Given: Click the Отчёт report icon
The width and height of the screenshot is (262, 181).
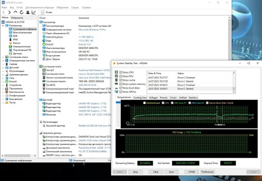Looking at the screenshot, I should (x=43, y=12).
